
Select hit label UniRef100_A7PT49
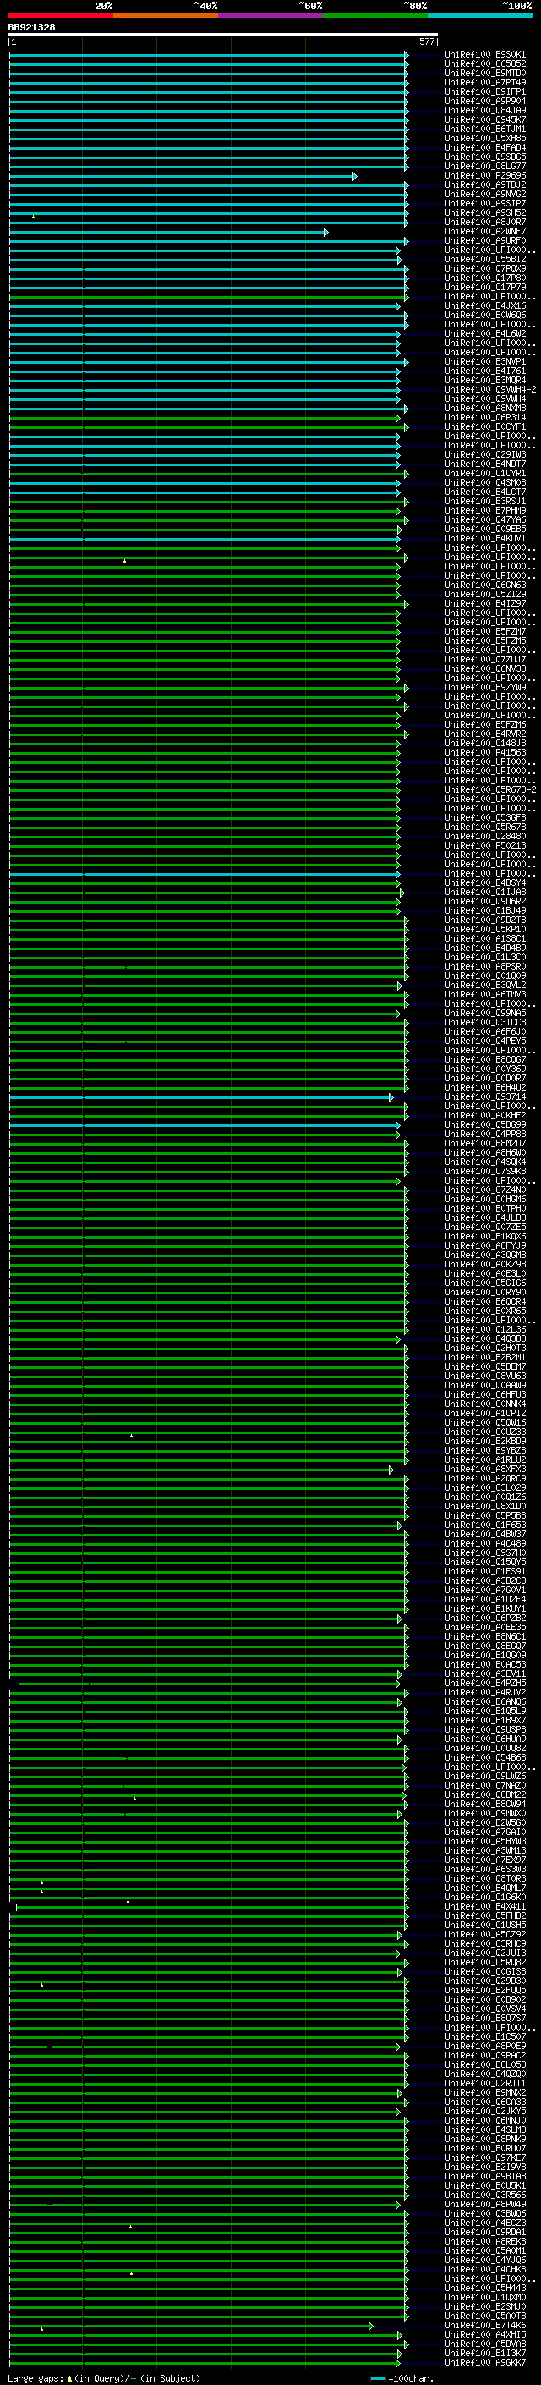(x=485, y=82)
